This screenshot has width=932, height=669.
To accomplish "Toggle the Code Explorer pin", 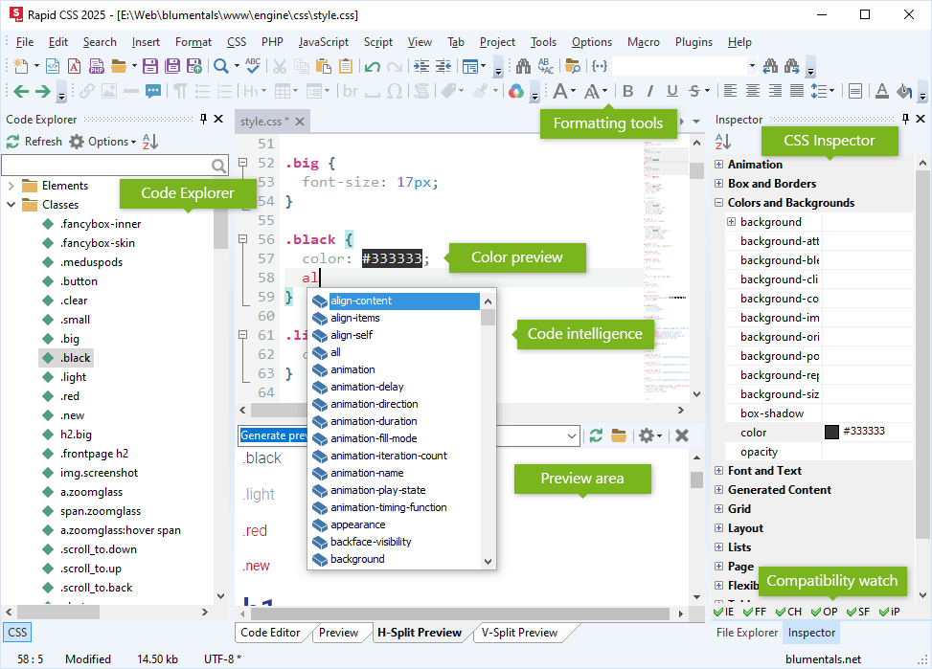I will pos(202,119).
